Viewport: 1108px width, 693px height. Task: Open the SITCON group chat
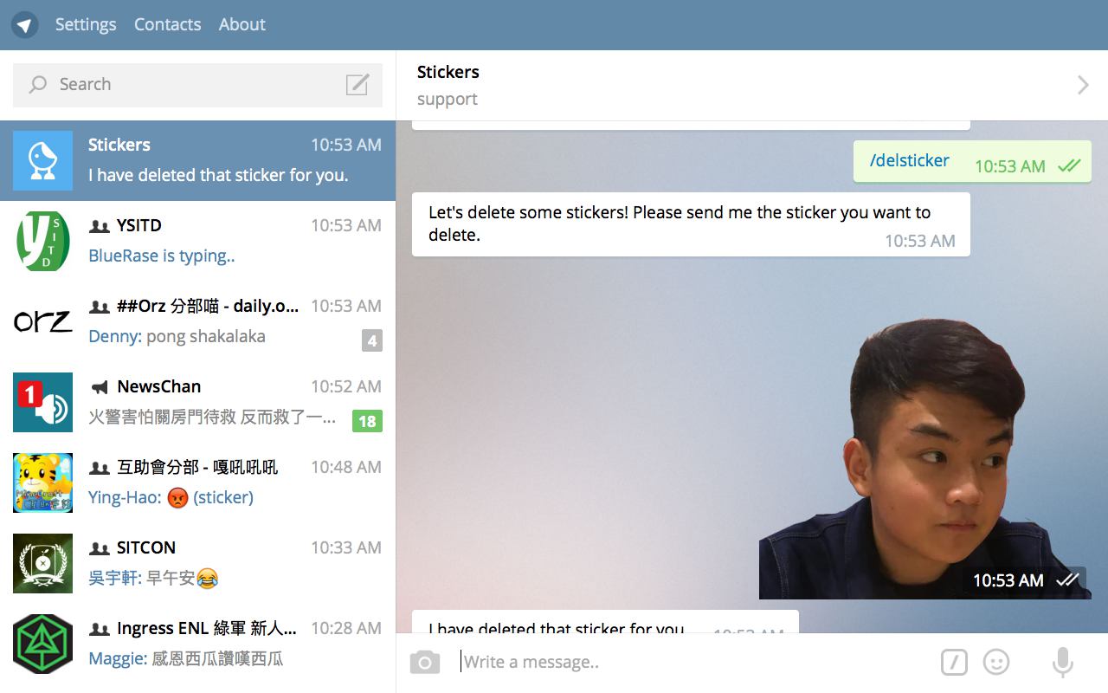(197, 563)
